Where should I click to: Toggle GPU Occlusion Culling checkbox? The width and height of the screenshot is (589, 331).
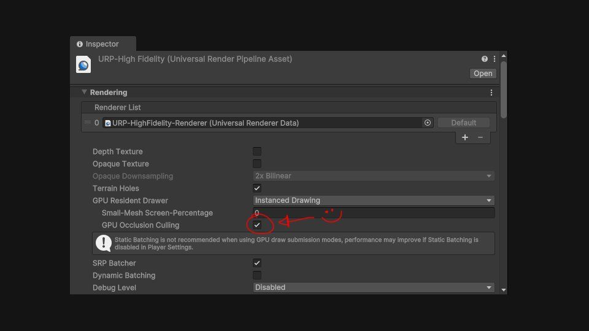(x=257, y=225)
